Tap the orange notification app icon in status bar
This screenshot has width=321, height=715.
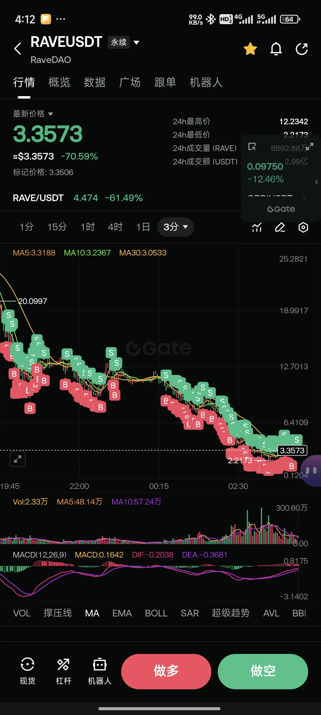pyautogui.click(x=46, y=19)
